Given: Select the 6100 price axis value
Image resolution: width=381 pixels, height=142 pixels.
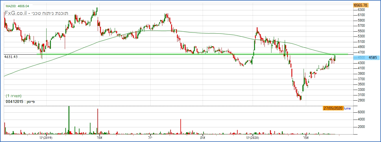Looking at the screenshot, I should [x=362, y=15].
